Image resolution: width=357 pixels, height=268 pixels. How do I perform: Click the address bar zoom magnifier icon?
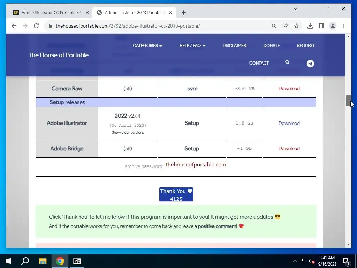(274, 26)
